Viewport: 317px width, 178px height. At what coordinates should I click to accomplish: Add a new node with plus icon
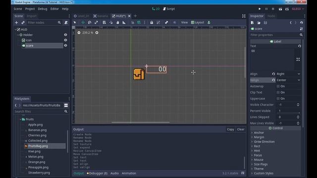point(16,23)
